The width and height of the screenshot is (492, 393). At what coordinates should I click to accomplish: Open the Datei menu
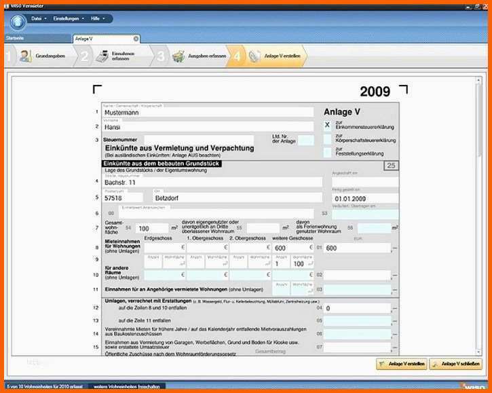39,18
